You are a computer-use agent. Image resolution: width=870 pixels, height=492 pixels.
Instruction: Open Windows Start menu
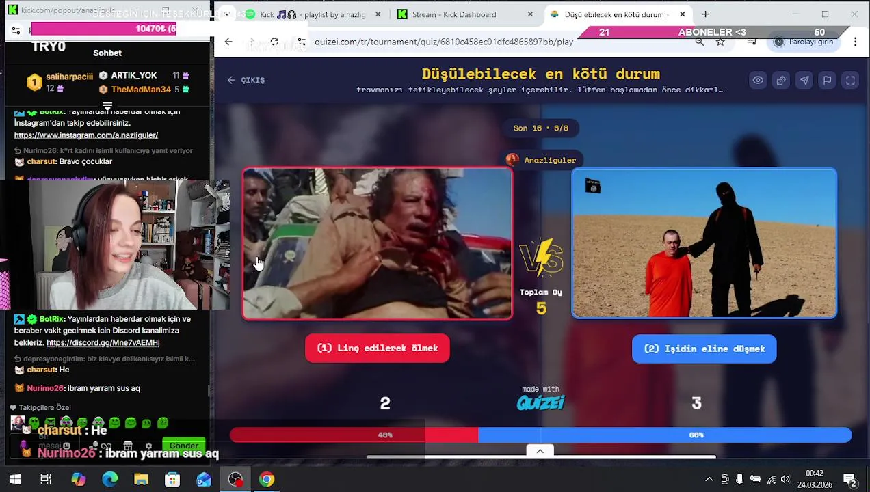[x=15, y=480]
